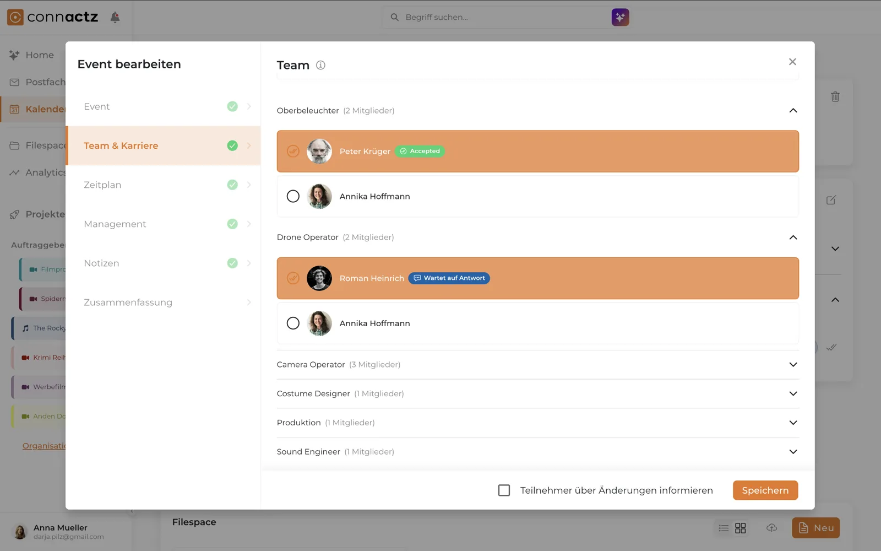Switch Filespace to grid view
The image size is (881, 551).
point(741,528)
